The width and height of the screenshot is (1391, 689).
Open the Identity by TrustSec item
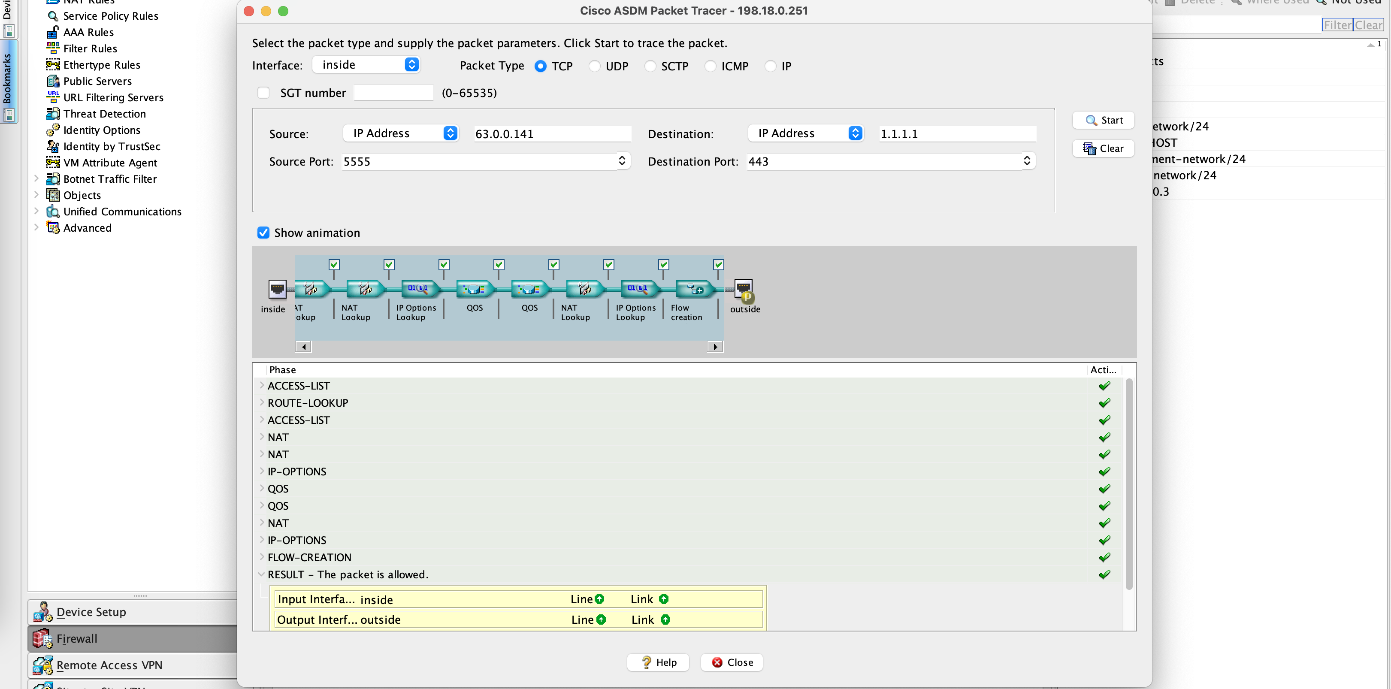click(111, 146)
